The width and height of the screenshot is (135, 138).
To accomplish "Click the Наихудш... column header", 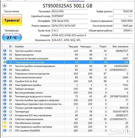I will (86, 47).
